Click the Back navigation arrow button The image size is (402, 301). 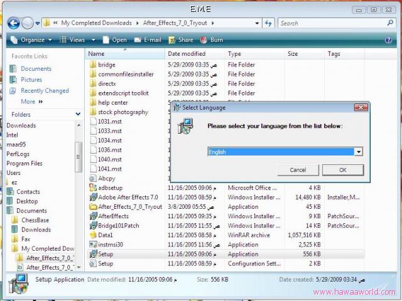(13, 23)
